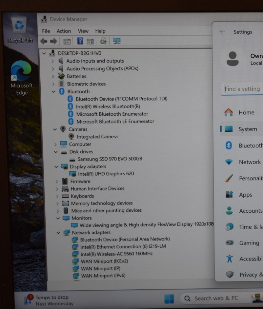This screenshot has width=263, height=309.
Task: Select Intel(R) Wireless-AC 9560 160MHz
Action: (x=117, y=254)
